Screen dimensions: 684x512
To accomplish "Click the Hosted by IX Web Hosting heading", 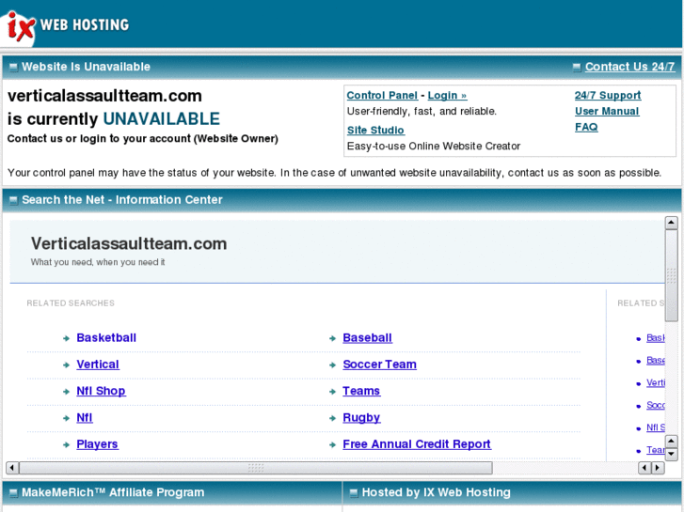I will pos(437,492).
